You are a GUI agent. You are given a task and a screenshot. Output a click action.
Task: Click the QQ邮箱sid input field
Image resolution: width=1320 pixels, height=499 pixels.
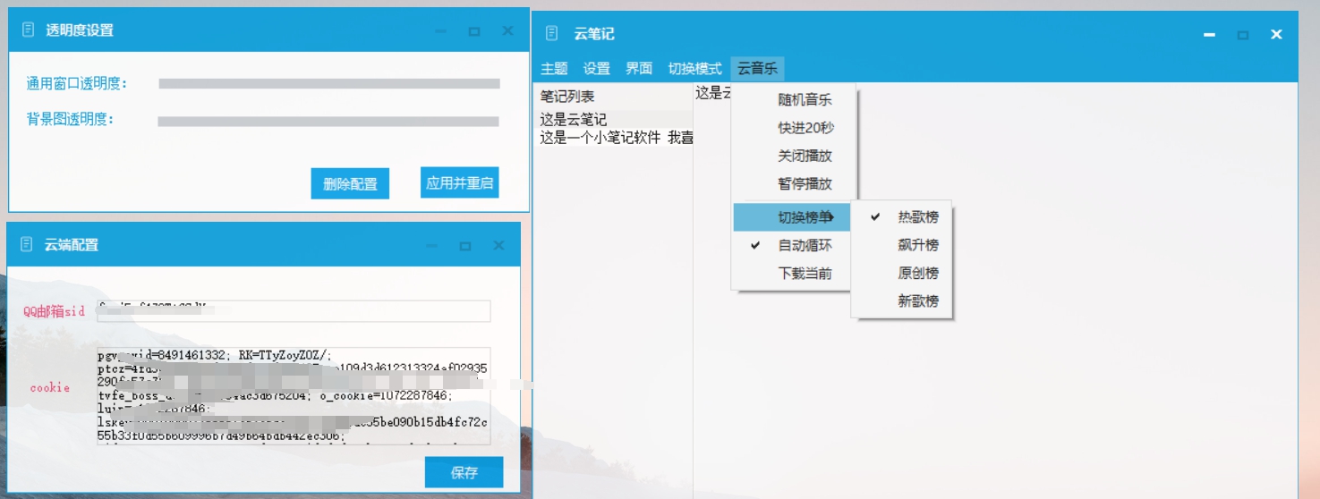(x=294, y=310)
